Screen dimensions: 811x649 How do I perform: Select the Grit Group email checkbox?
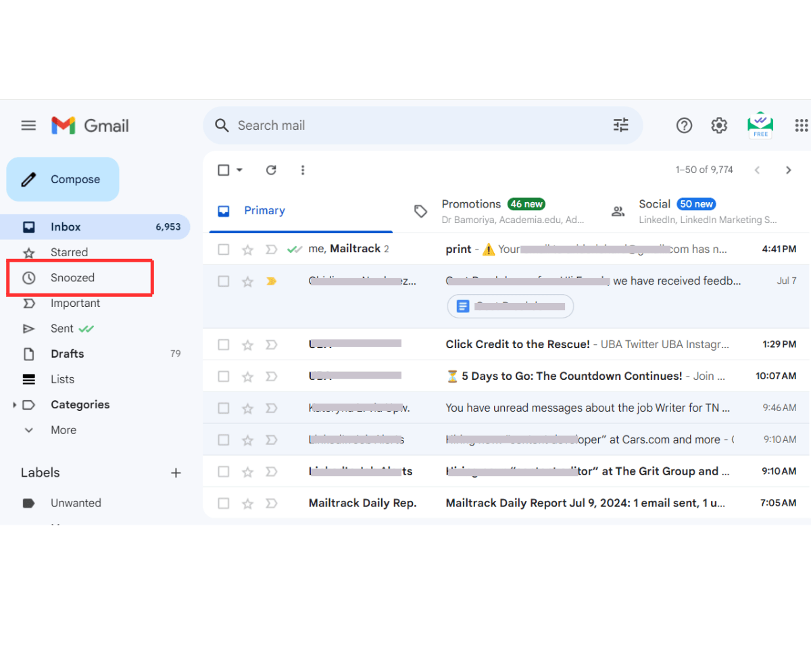224,472
